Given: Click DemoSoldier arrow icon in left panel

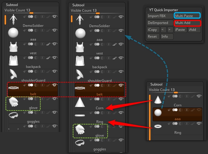Looking at the screenshot, I should [x=25, y=17].
